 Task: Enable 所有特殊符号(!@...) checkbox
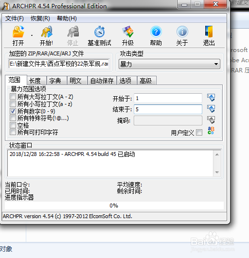13,118
